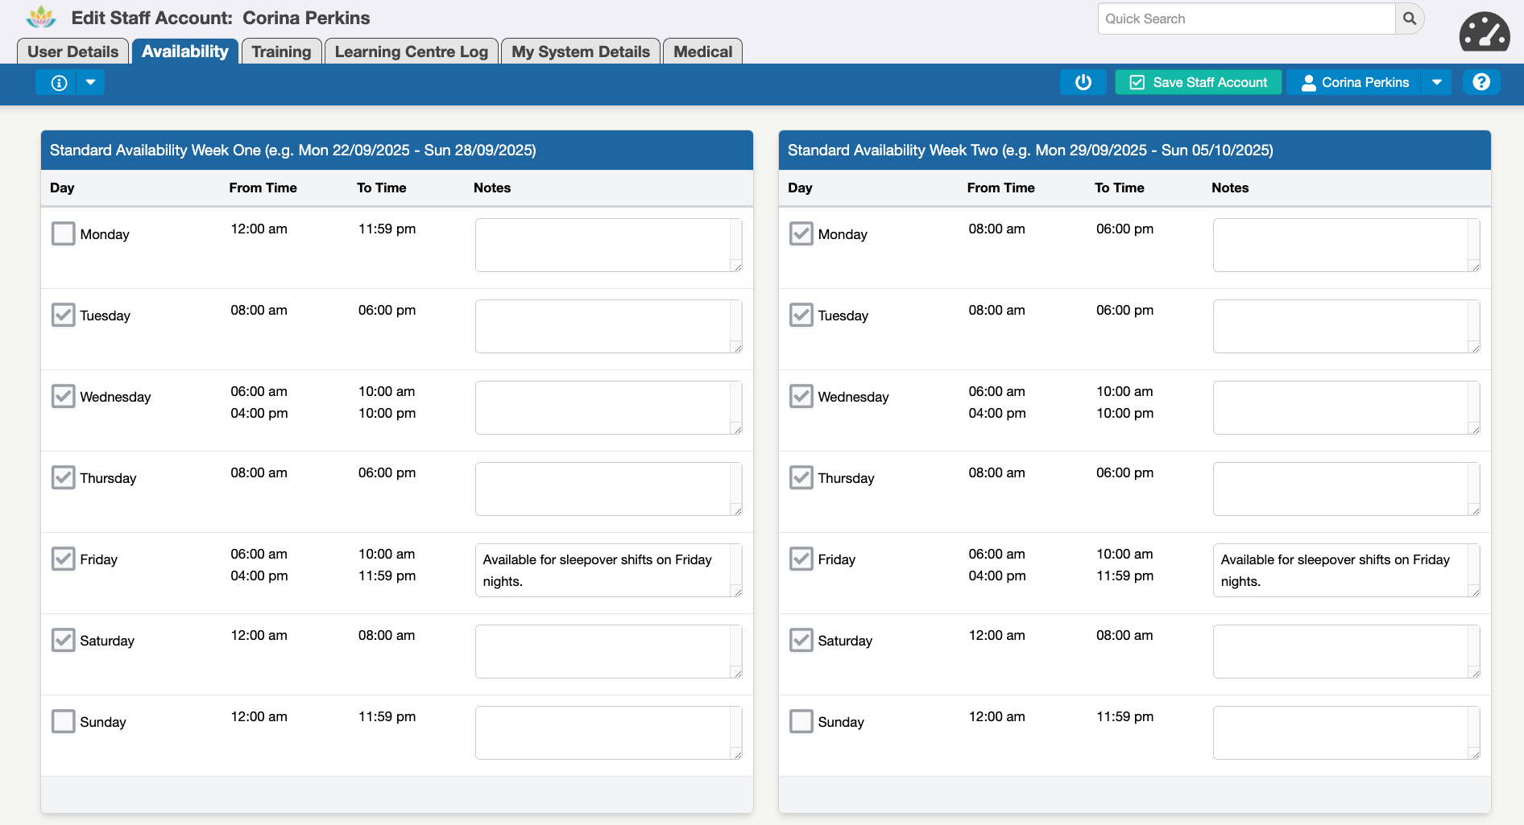Image resolution: width=1524 pixels, height=825 pixels.
Task: Open the Learning Centre Log tab
Action: pyautogui.click(x=412, y=52)
